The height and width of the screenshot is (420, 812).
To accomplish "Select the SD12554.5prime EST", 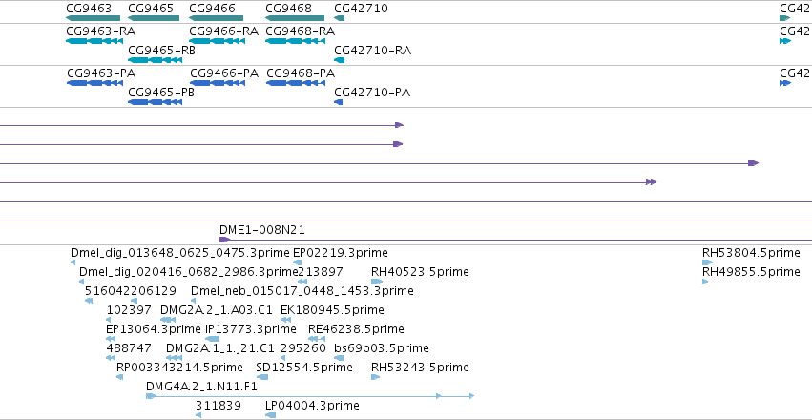I will pyautogui.click(x=262, y=378).
